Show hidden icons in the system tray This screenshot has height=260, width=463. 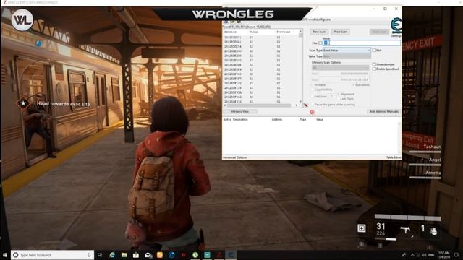[x=412, y=255]
